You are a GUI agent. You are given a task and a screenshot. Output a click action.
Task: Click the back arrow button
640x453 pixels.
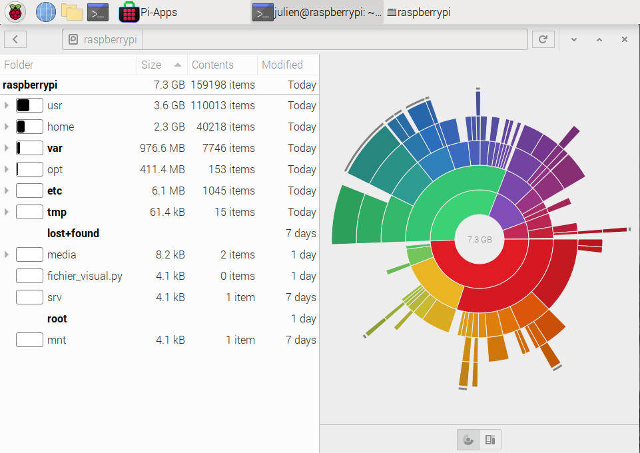coord(15,39)
